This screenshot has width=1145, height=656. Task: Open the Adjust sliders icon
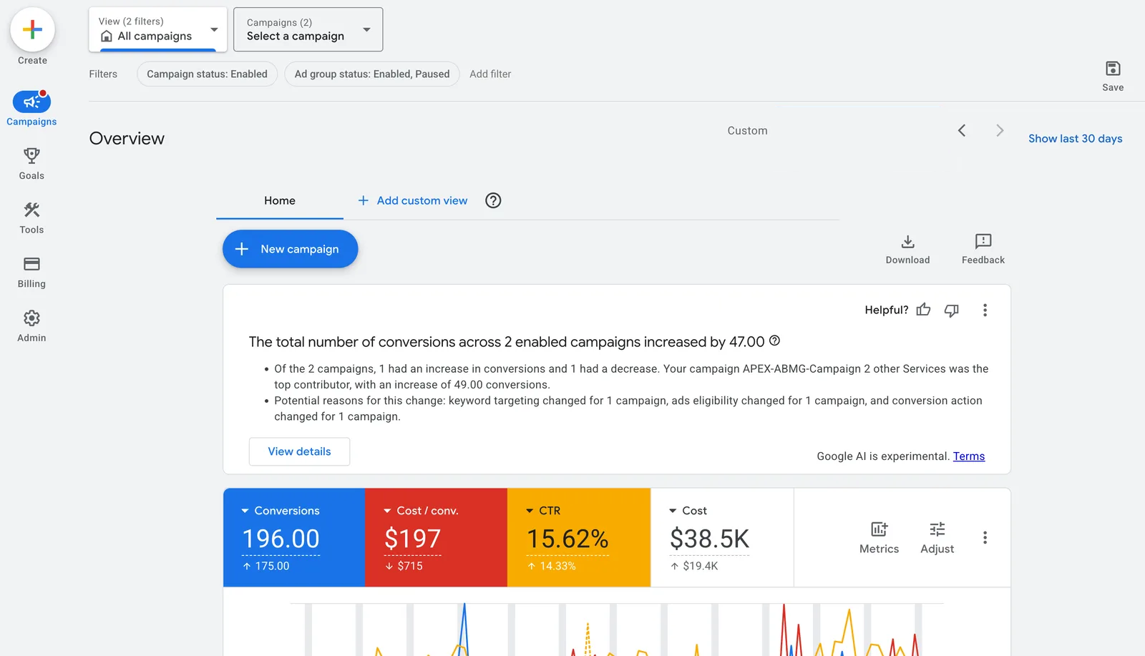(937, 529)
